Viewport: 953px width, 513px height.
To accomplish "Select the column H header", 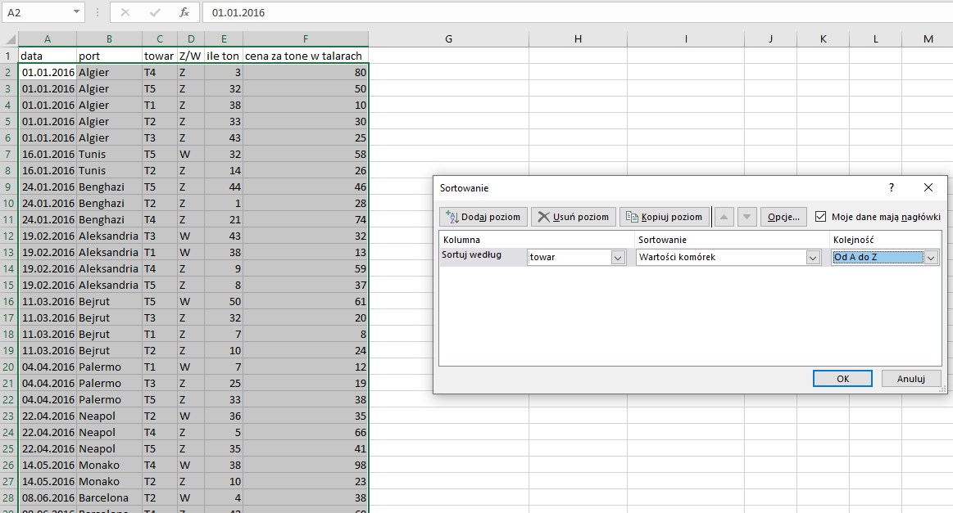I will click(x=578, y=38).
